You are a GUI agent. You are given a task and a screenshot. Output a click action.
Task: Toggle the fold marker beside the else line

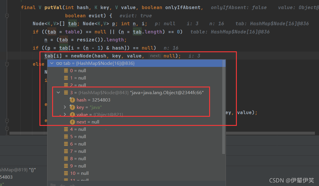[x=7, y=64]
